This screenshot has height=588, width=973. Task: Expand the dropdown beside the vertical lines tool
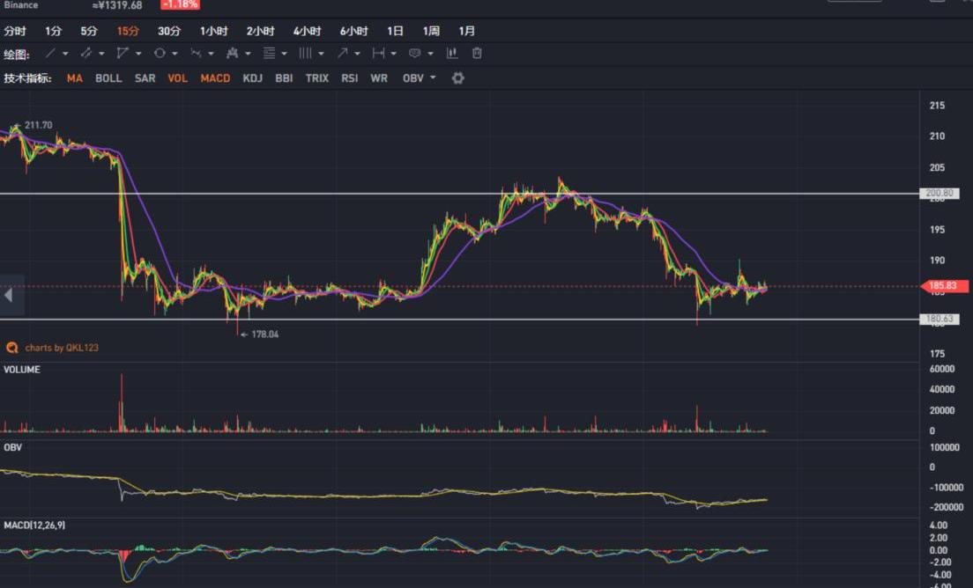(x=321, y=54)
